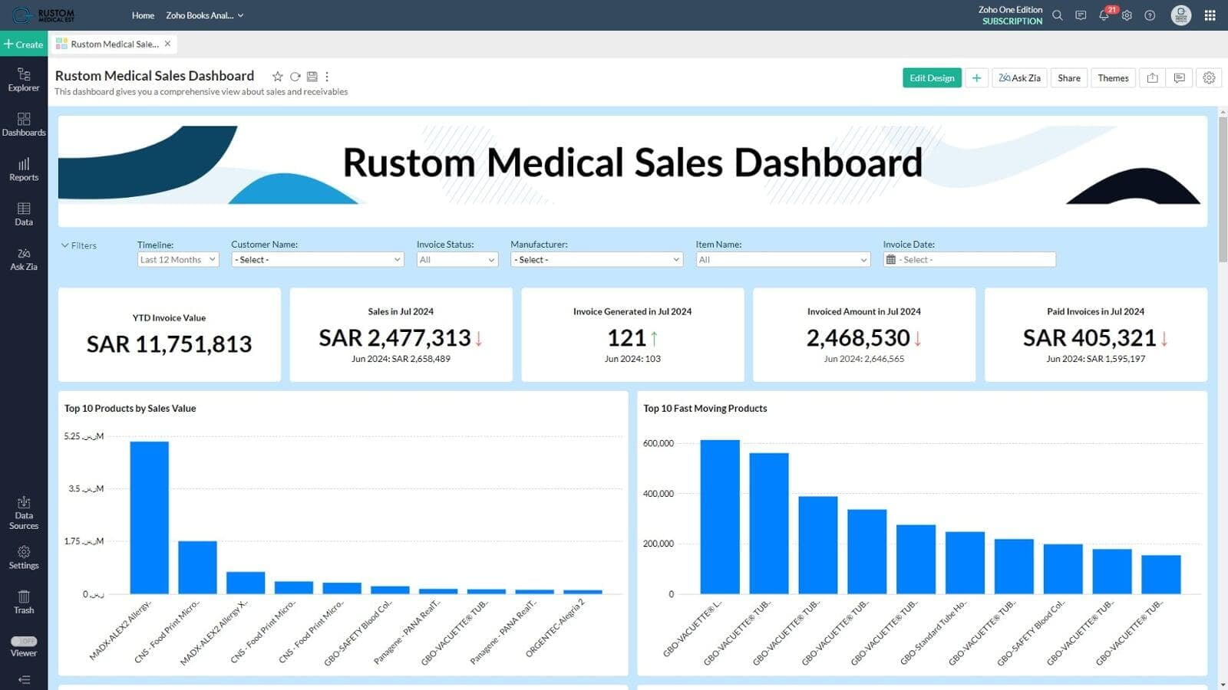1228x690 pixels.
Task: Open the Manufacturer select dropdown
Action: pos(596,260)
